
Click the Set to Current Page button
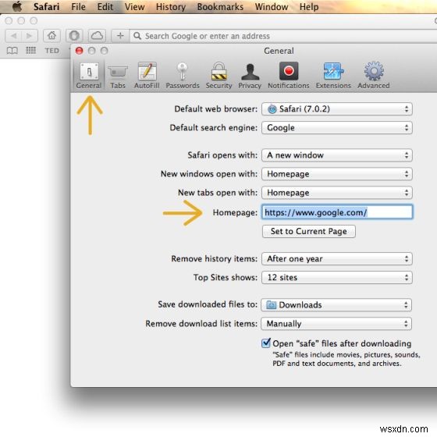(309, 231)
